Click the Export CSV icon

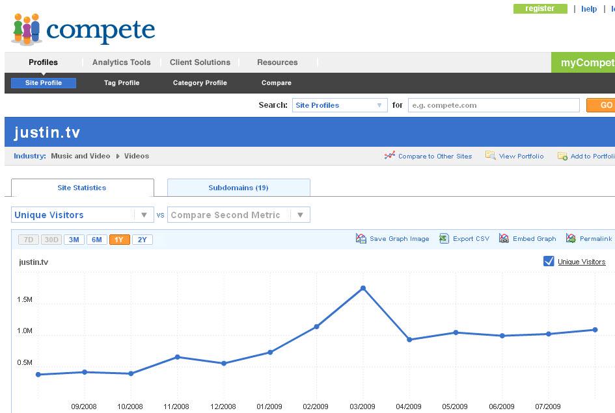point(444,239)
